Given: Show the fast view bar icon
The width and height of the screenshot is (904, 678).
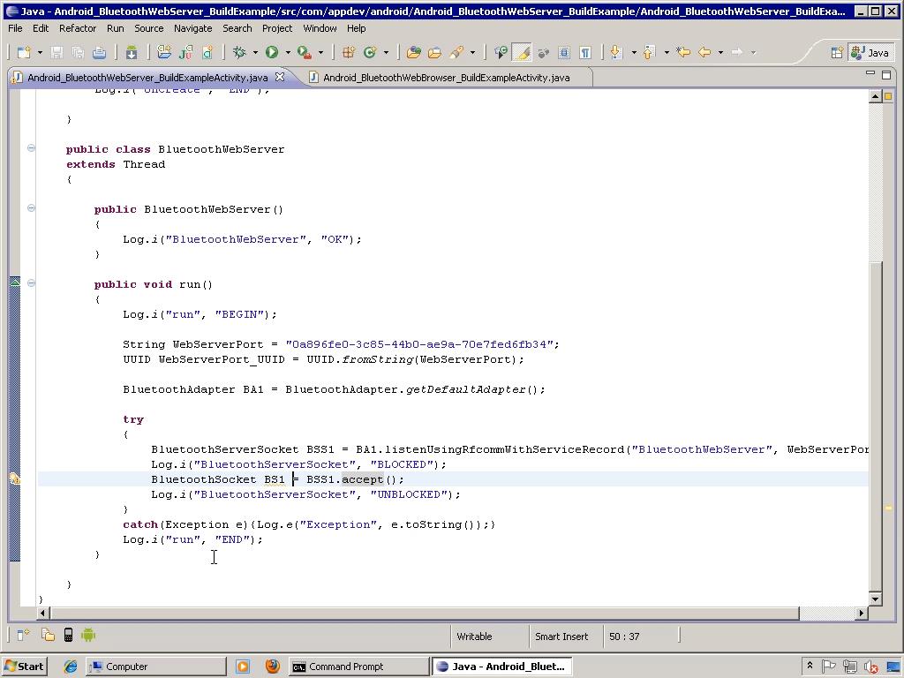Looking at the screenshot, I should tap(23, 636).
